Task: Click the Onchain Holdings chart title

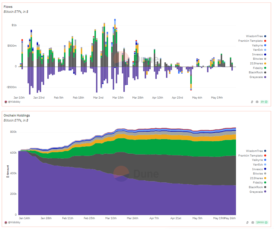Action: point(17,115)
